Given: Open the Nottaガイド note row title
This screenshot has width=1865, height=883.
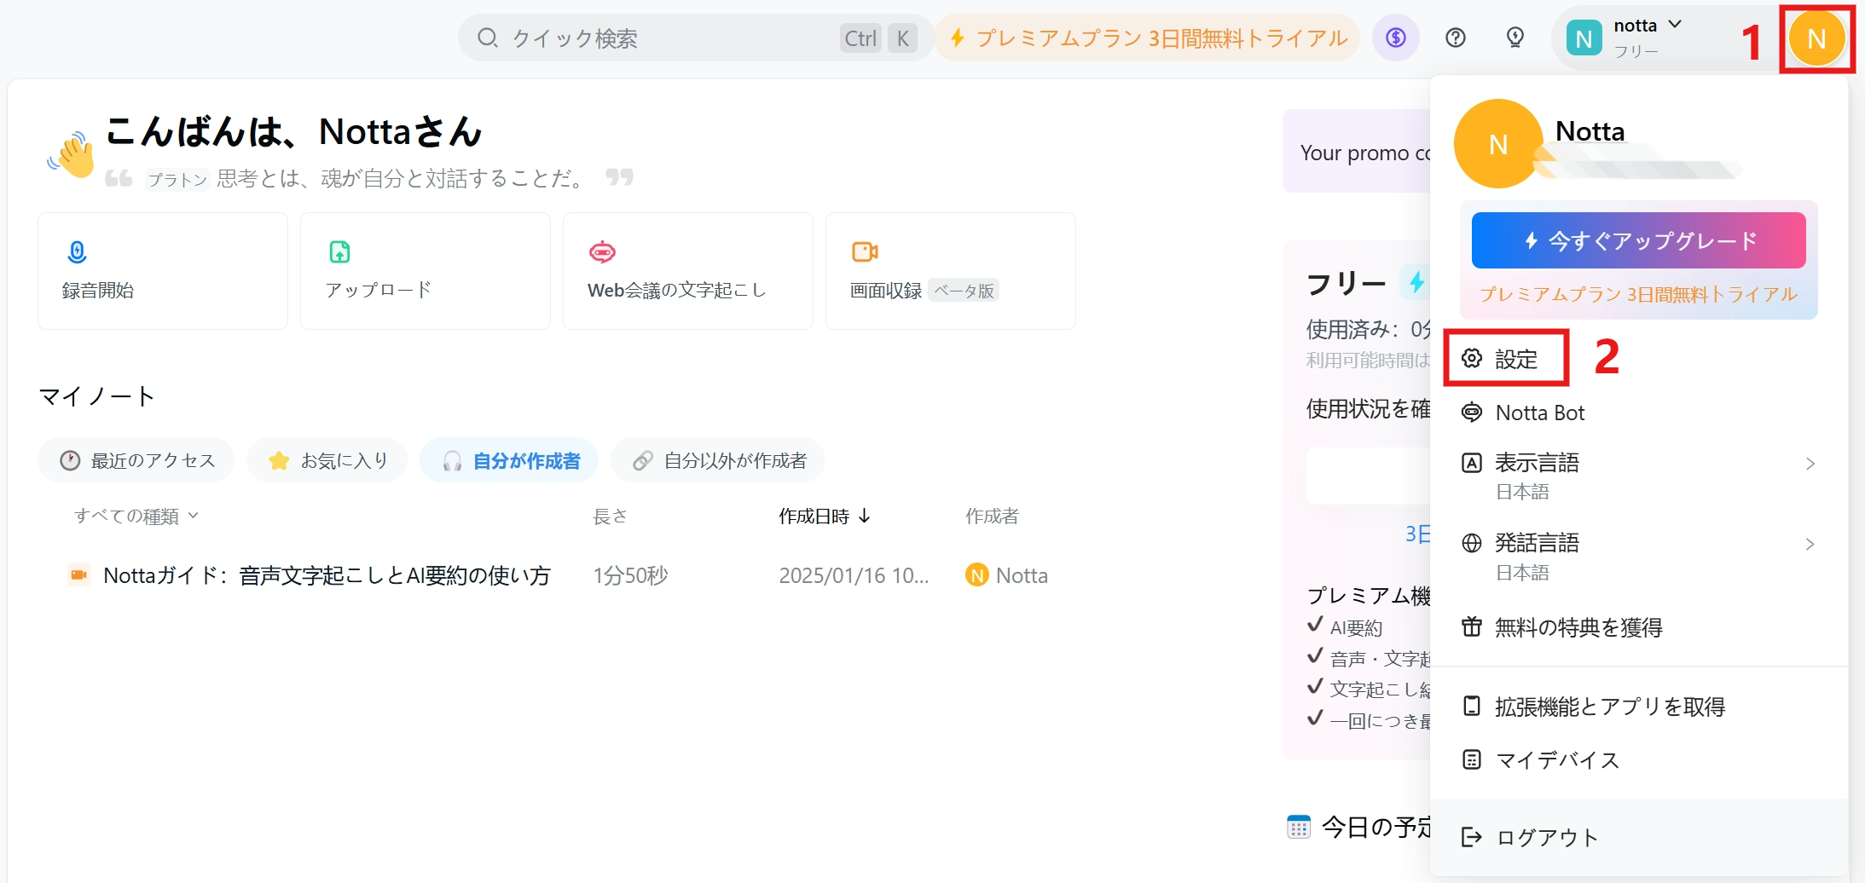Looking at the screenshot, I should [327, 575].
